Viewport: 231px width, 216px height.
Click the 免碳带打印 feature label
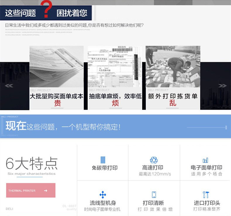(x=105, y=168)
